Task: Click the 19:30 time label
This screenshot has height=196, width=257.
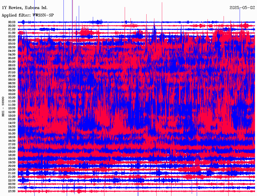Action: tap(12, 162)
